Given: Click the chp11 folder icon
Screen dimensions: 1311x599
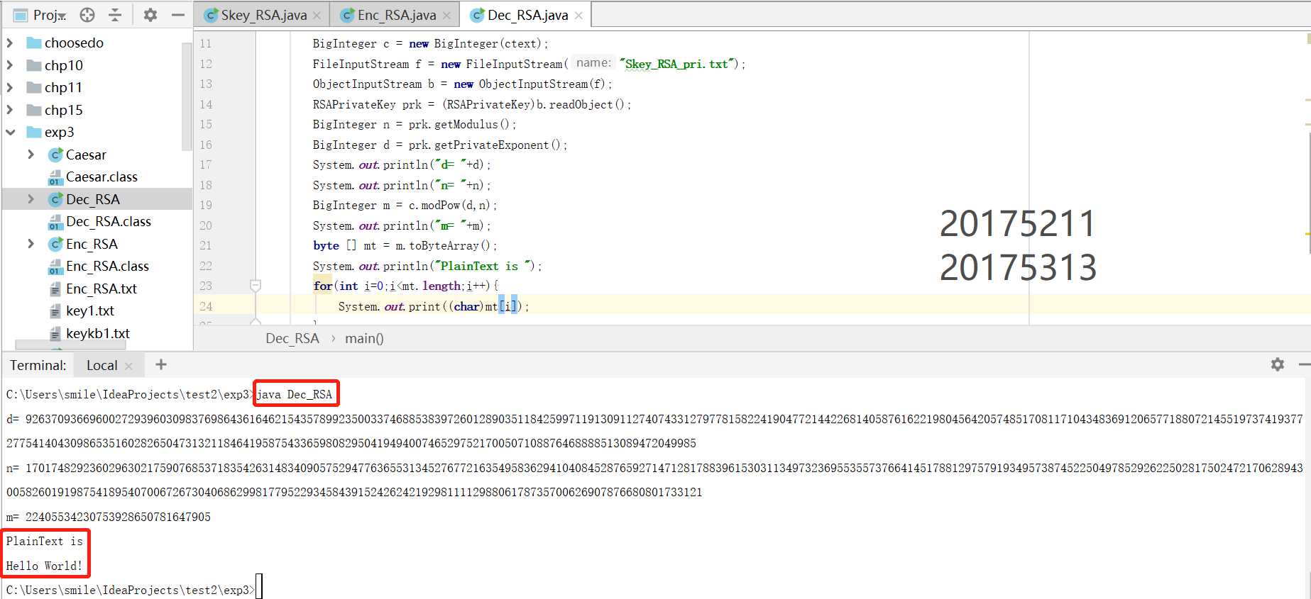Looking at the screenshot, I should point(33,87).
